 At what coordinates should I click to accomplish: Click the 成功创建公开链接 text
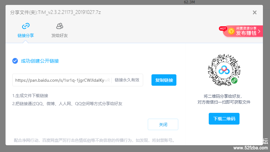tap(40, 61)
